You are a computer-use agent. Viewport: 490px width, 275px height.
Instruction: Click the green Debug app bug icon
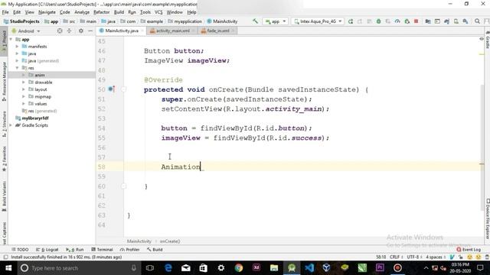pyautogui.click(x=378, y=21)
